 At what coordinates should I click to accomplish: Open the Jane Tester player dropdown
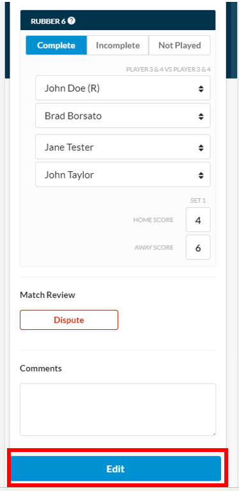[123, 147]
